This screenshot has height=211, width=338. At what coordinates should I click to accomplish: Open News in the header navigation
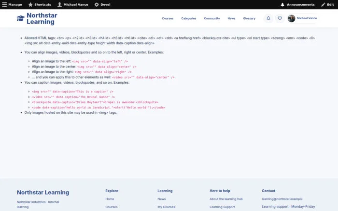(231, 18)
